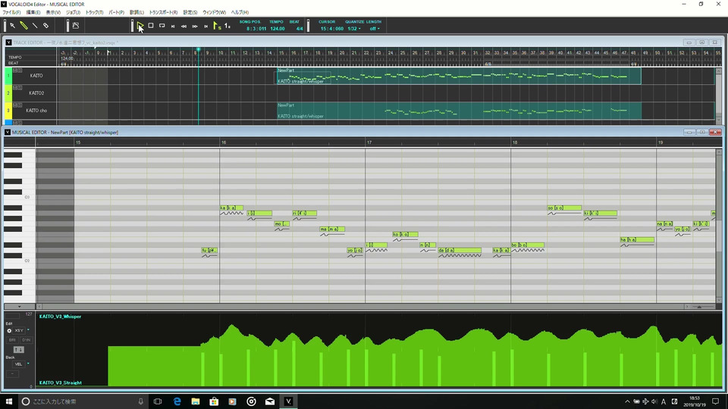Select the KAITO track name
Viewport: 728px width, 409px height.
36,76
